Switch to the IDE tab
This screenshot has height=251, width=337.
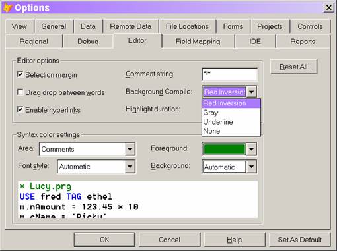point(255,42)
